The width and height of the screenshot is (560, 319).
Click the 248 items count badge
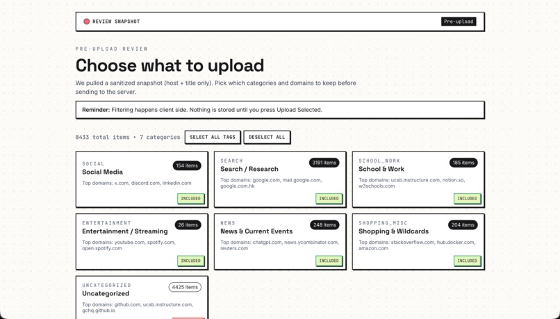coord(324,225)
